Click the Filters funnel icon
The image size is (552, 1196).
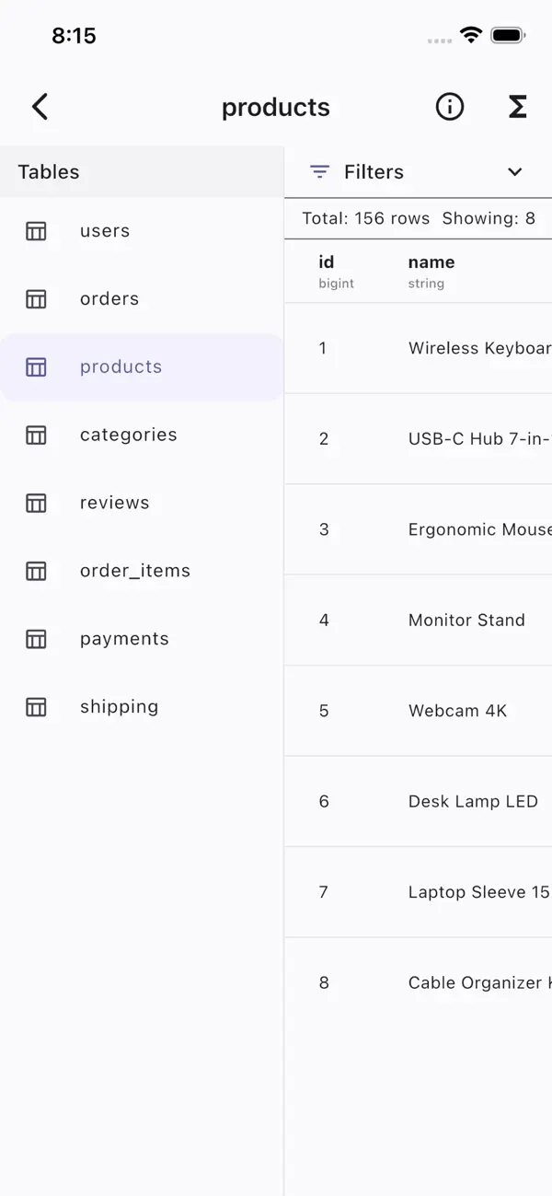point(319,172)
